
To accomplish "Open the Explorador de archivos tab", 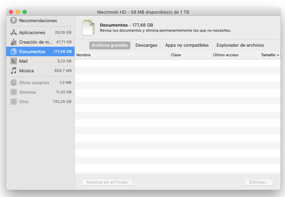I will 240,45.
